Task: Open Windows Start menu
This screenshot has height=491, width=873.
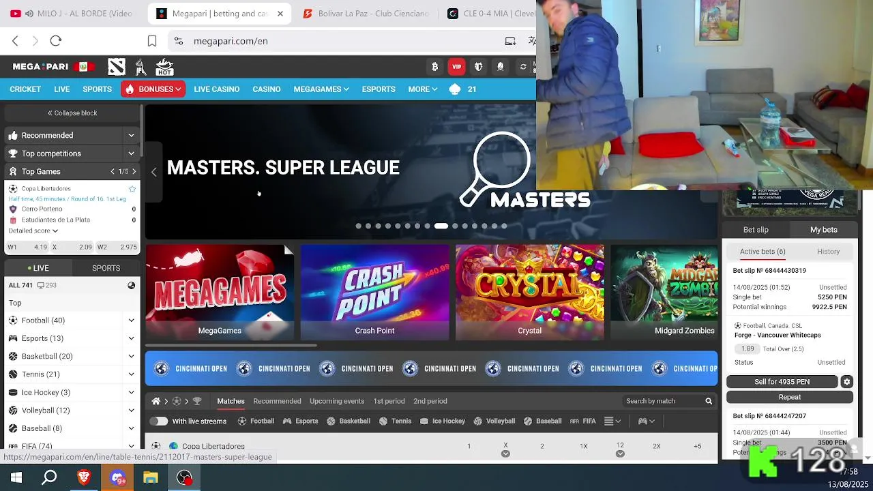Action: (16, 478)
